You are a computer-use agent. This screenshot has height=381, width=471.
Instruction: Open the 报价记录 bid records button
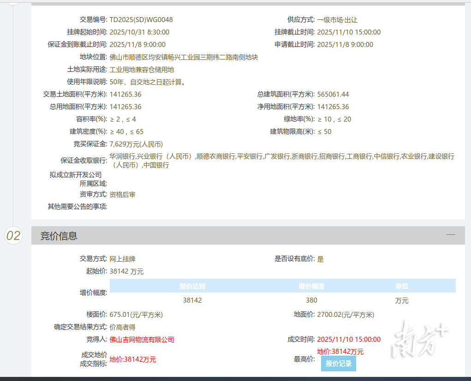point(338,363)
